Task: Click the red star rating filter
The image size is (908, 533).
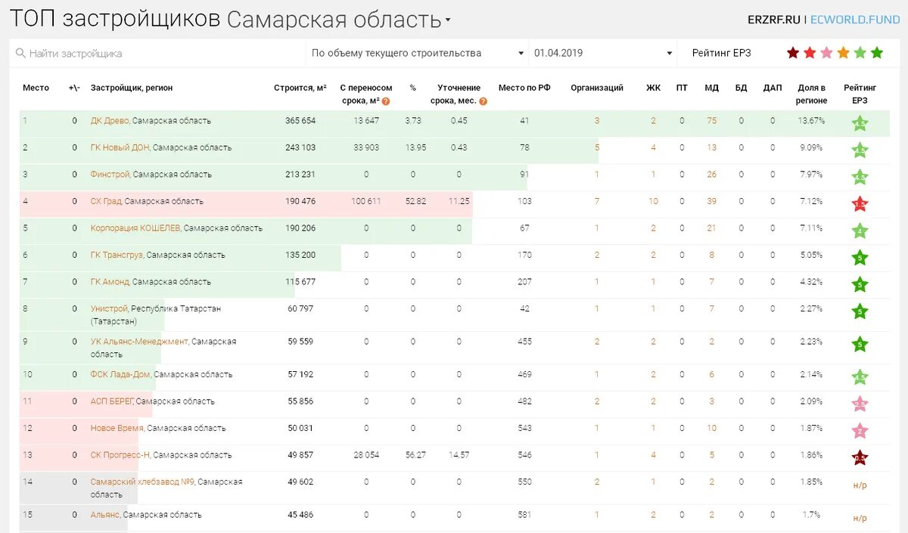Action: coord(810,53)
